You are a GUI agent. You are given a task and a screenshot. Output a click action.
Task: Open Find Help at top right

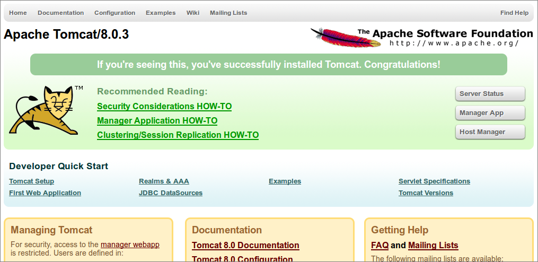click(x=514, y=13)
